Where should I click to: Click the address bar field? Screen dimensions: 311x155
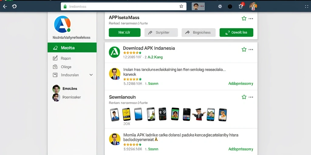pyautogui.click(x=124, y=6)
